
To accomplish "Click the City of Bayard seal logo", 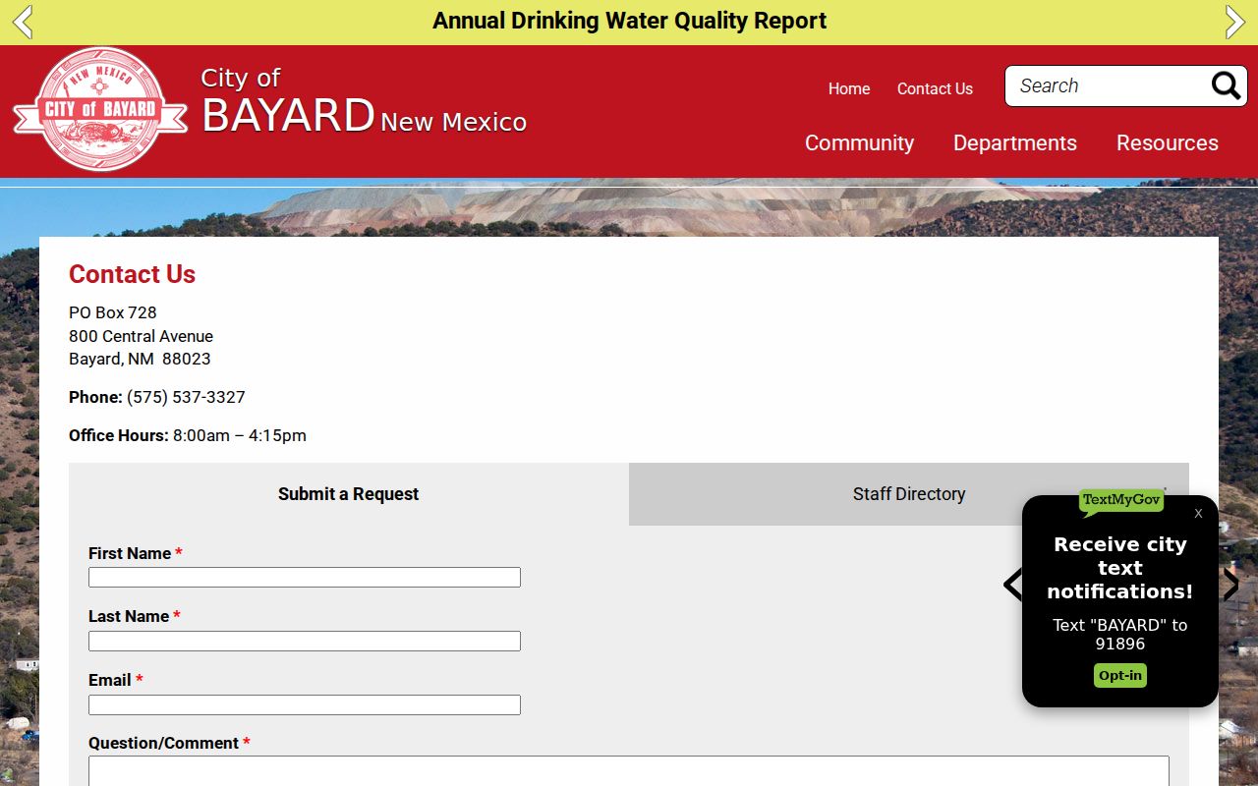I will click(99, 109).
